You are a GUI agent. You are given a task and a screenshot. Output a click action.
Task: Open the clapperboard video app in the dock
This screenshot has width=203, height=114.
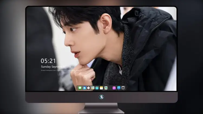pyautogui.click(x=97, y=88)
